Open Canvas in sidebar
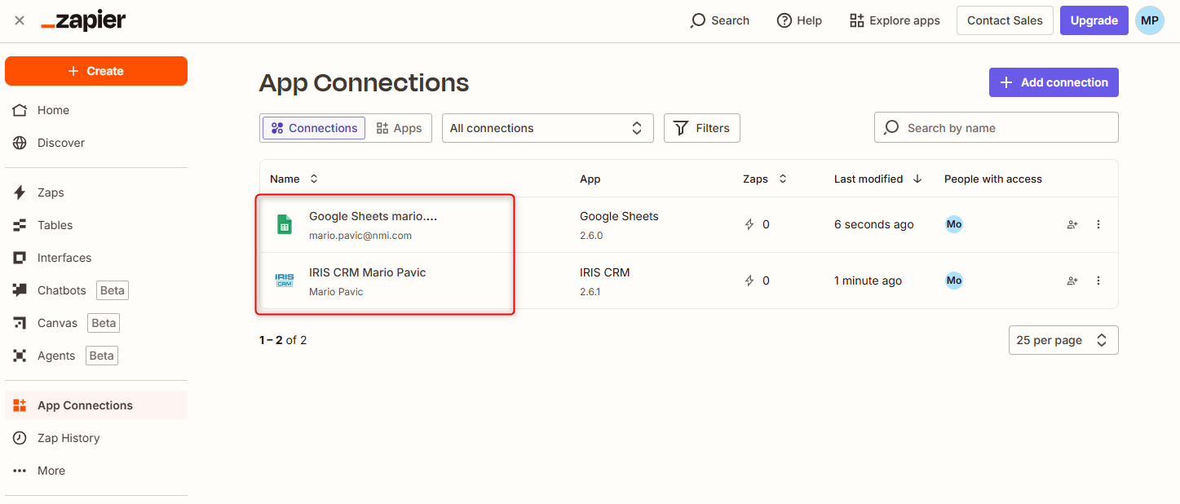Viewport: 1180px width, 504px height. click(96, 323)
